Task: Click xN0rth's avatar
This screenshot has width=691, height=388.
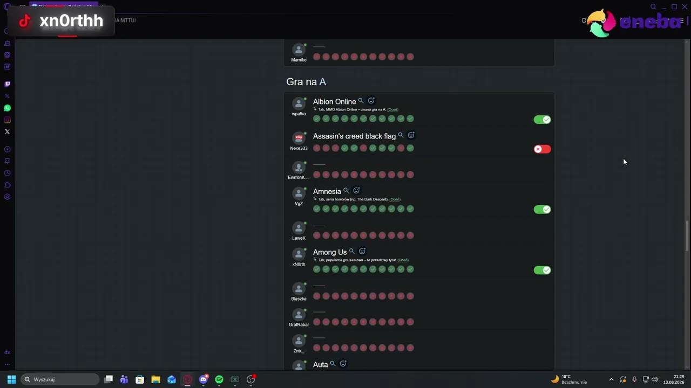Action: click(x=299, y=254)
